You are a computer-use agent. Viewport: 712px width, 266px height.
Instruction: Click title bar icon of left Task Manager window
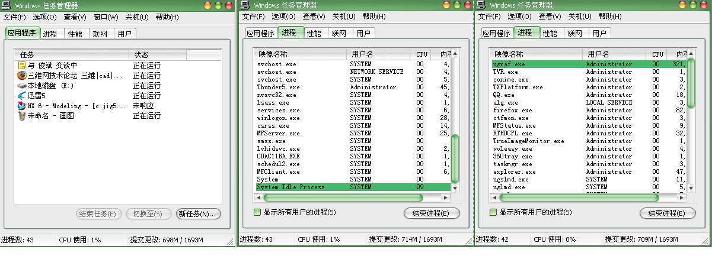7,5
